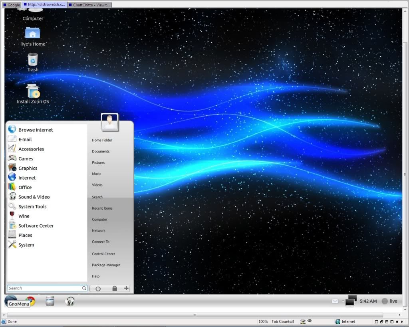This screenshot has height=327, width=409.
Task: Click the plus button in the menu footer
Action: tap(127, 288)
